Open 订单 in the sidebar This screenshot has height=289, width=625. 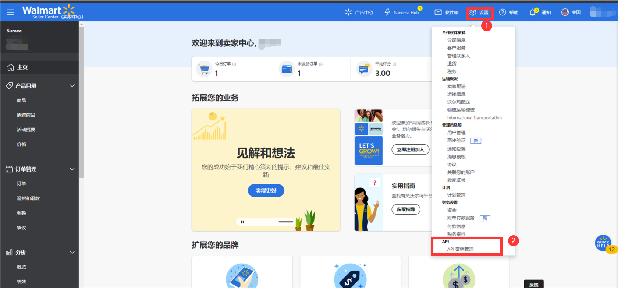(x=21, y=184)
